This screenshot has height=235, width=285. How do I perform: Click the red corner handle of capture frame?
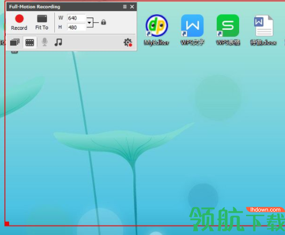[7, 224]
